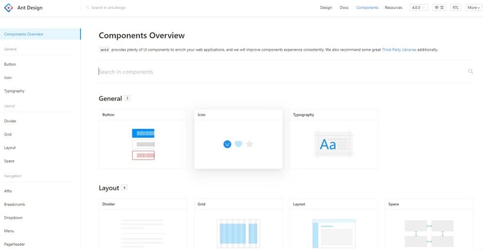Open Space in the sidebar
Viewport: 483px width, 250px height.
click(9, 161)
